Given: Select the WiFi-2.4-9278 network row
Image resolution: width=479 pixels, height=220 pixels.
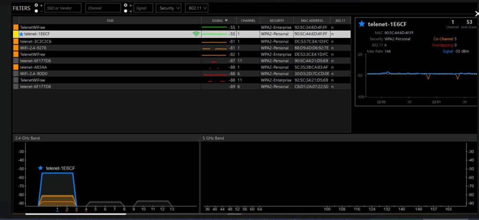Looking at the screenshot, I should (182, 47).
